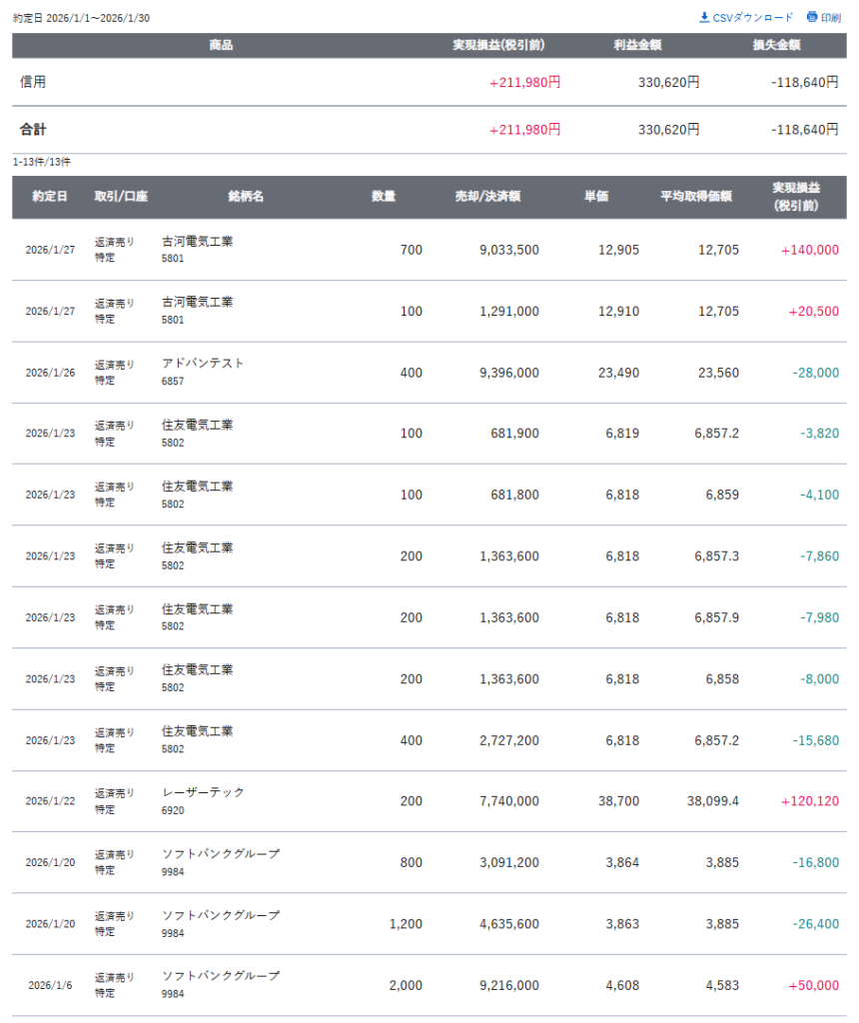The image size is (859, 1023).
Task: Click 古河電気工業 in the 700-share row
Action: (x=197, y=241)
